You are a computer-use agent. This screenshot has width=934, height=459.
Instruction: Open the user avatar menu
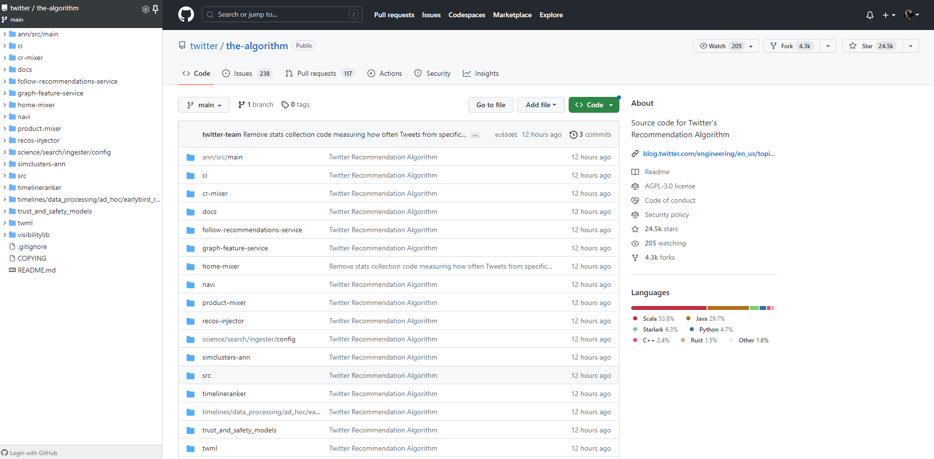click(911, 15)
